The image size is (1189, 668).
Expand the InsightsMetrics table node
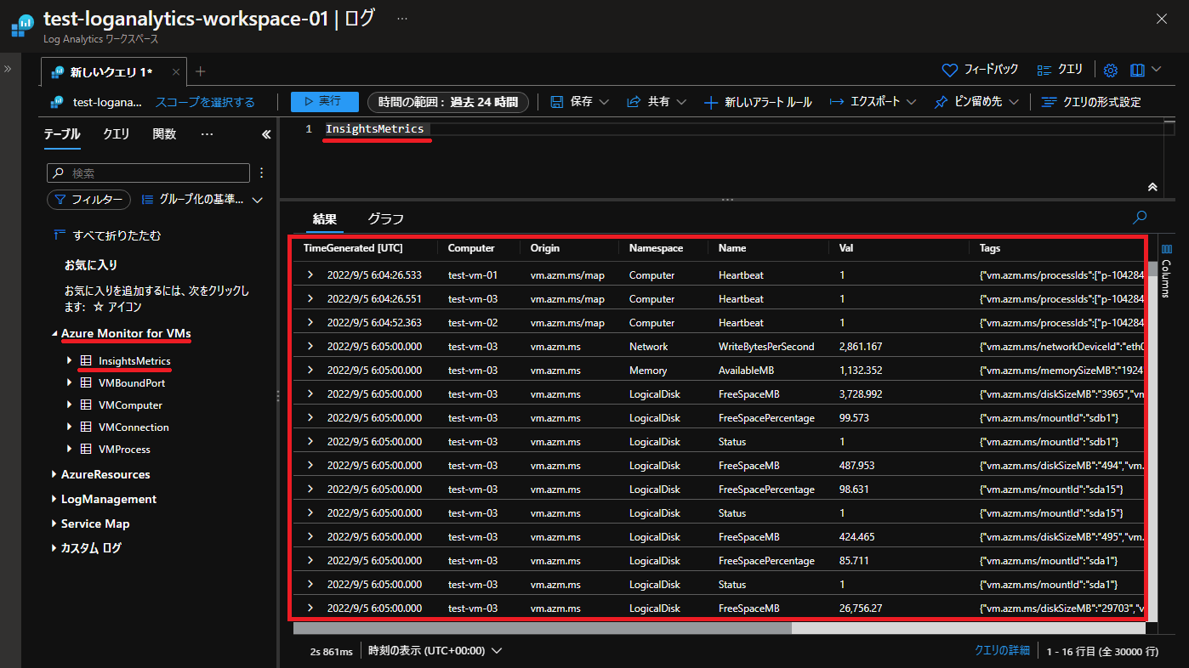(69, 361)
